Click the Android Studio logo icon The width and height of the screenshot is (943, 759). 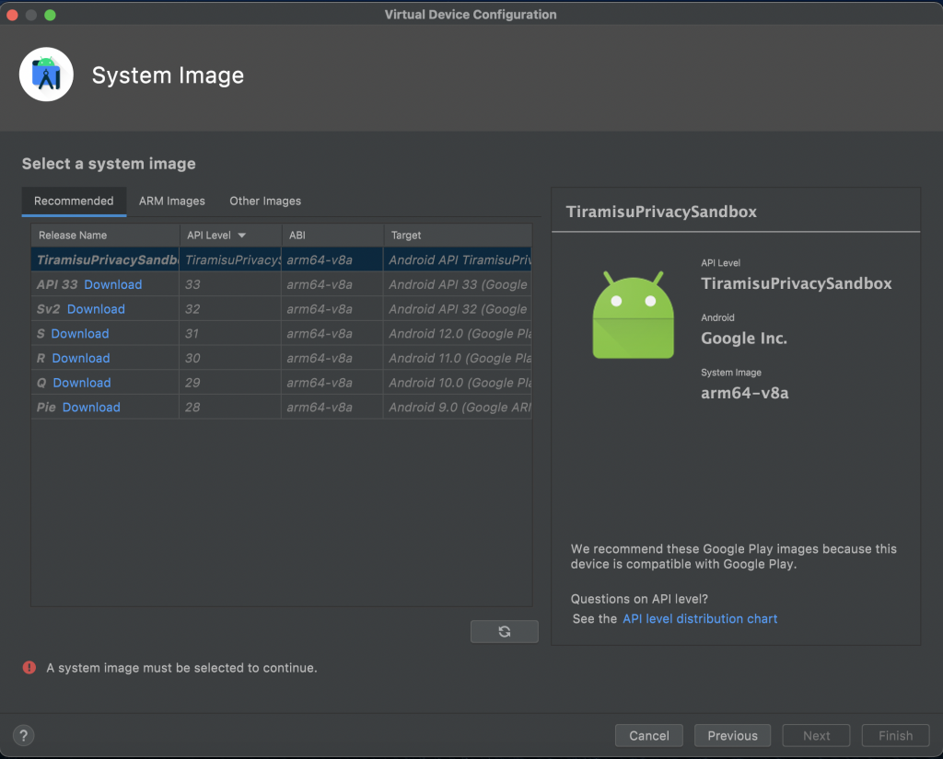pos(46,75)
